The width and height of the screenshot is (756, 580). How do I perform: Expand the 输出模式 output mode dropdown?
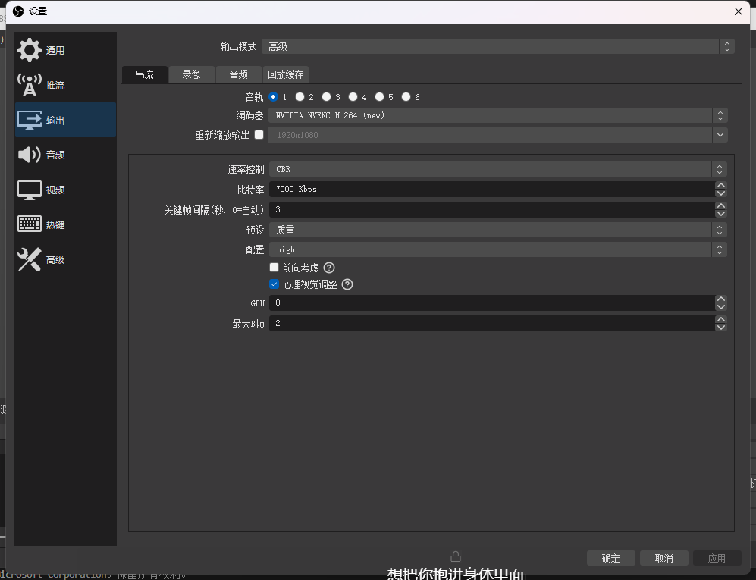[497, 46]
